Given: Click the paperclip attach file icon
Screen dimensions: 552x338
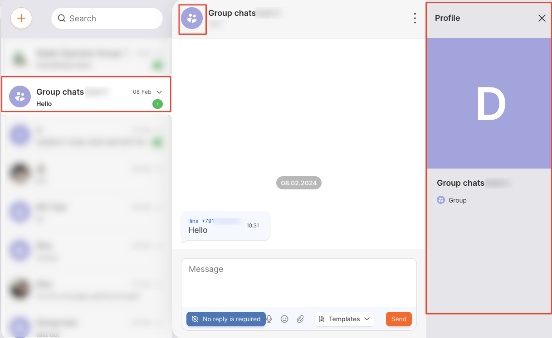Looking at the screenshot, I should point(300,319).
